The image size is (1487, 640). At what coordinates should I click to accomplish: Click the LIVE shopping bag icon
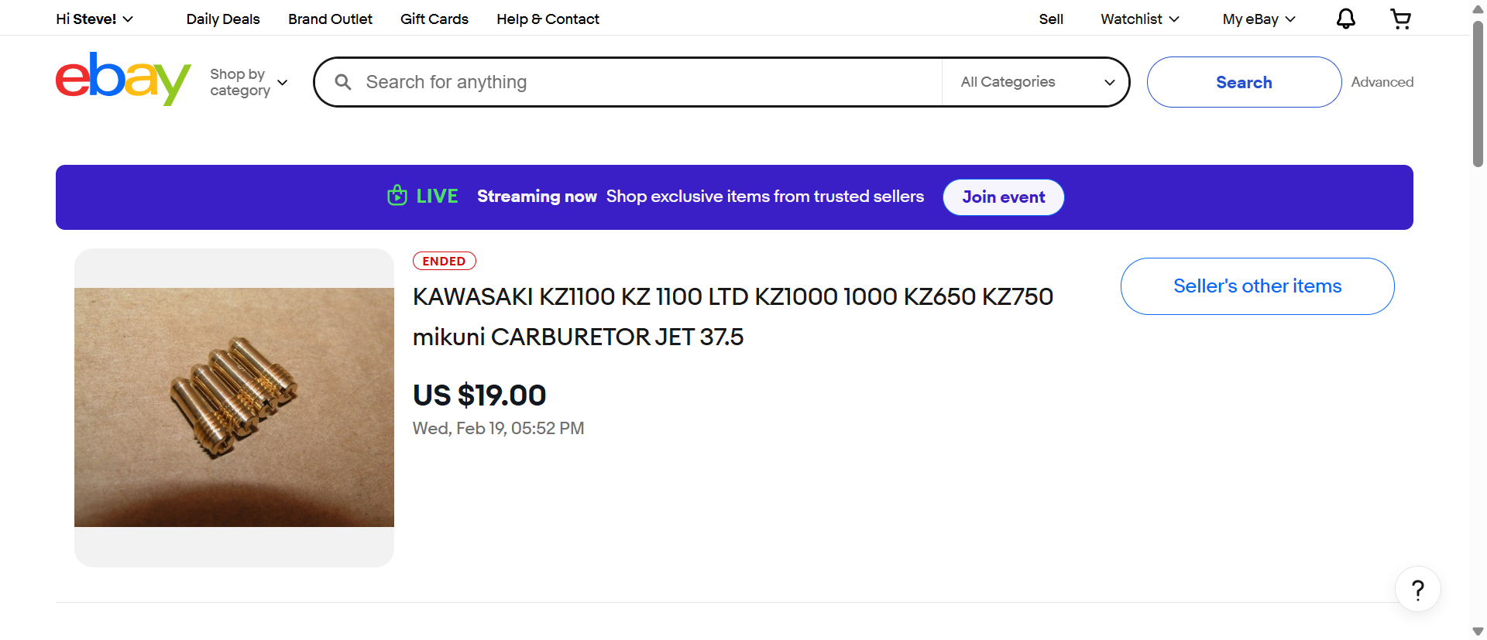point(397,196)
